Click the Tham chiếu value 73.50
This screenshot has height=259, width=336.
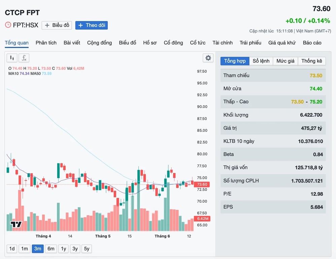pyautogui.click(x=316, y=76)
